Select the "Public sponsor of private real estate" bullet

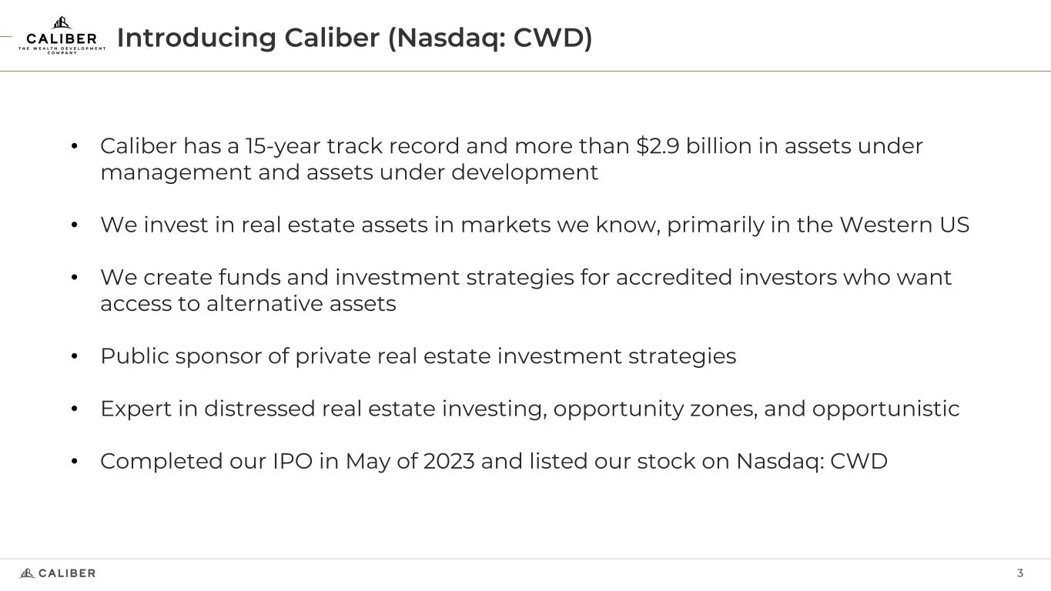418,356
